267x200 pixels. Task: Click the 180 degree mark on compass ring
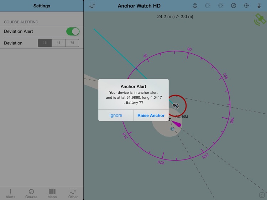(x=232, y=120)
